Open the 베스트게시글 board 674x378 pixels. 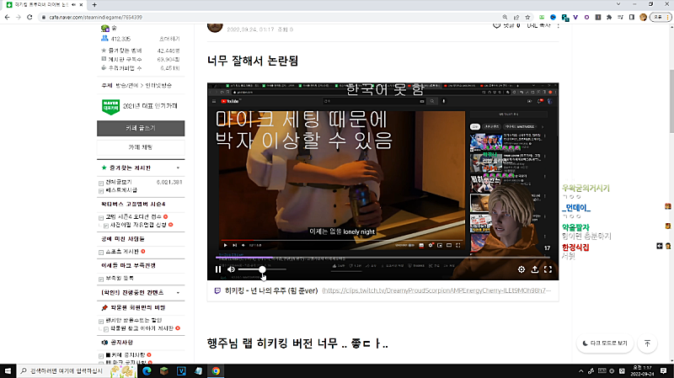click(x=121, y=190)
